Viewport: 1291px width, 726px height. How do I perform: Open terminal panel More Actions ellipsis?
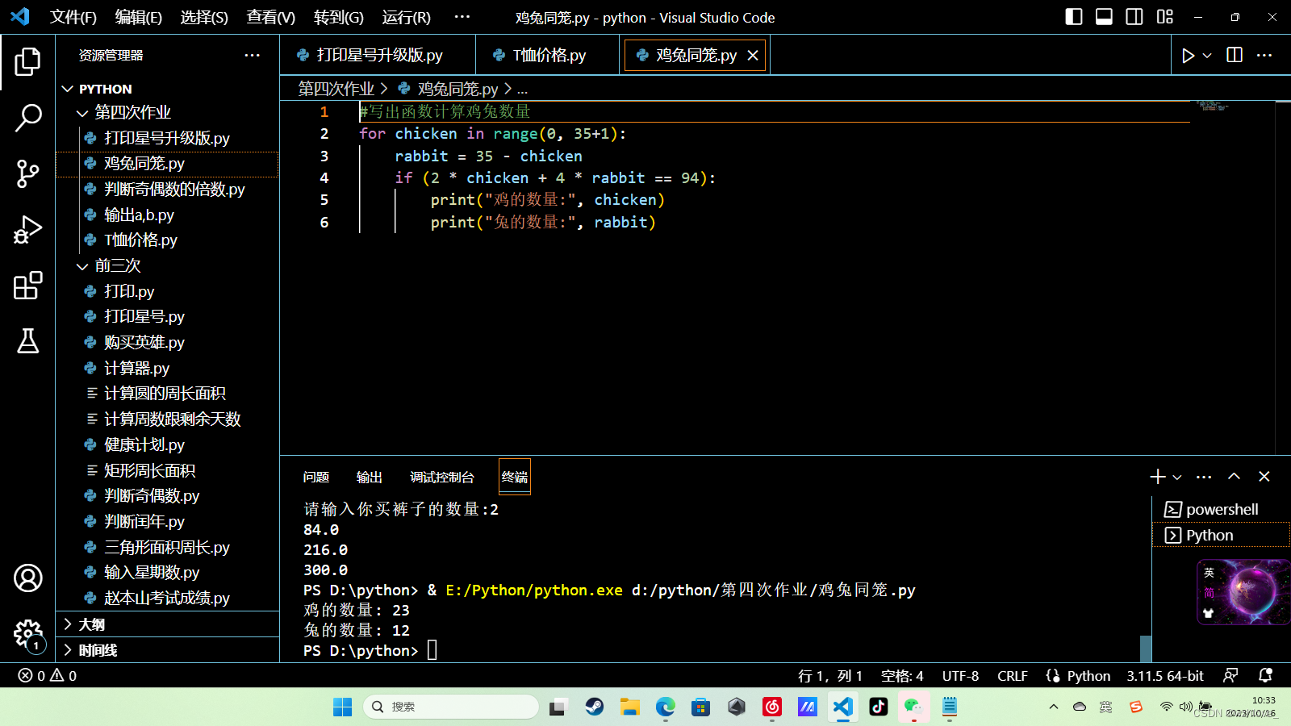coord(1204,477)
